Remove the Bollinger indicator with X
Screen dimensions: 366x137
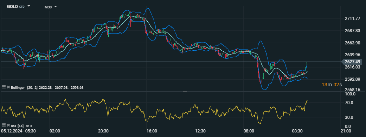(8, 87)
